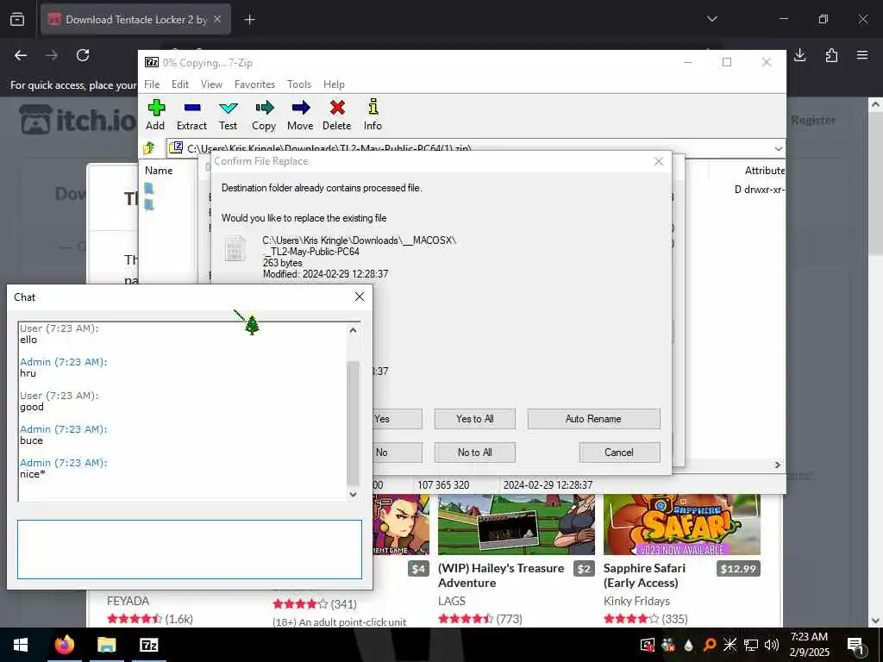This screenshot has height=662, width=883.
Task: Click the File Explorer taskbar icon
Action: [106, 645]
